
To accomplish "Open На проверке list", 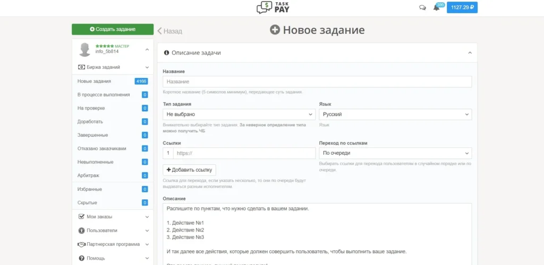I will pos(91,108).
